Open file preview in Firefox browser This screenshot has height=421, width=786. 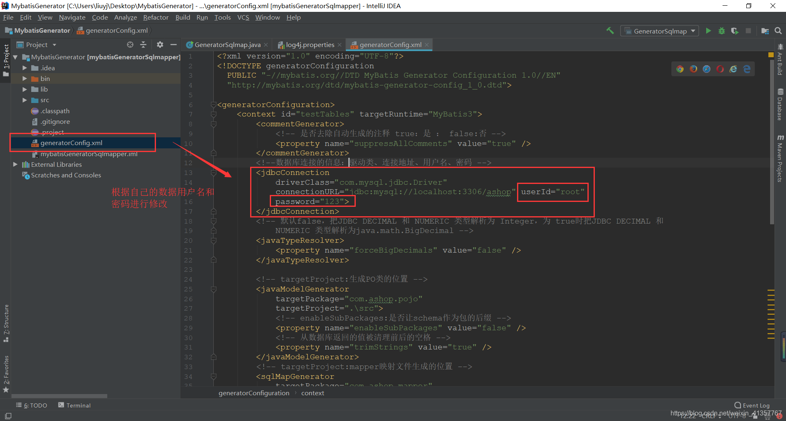point(693,69)
